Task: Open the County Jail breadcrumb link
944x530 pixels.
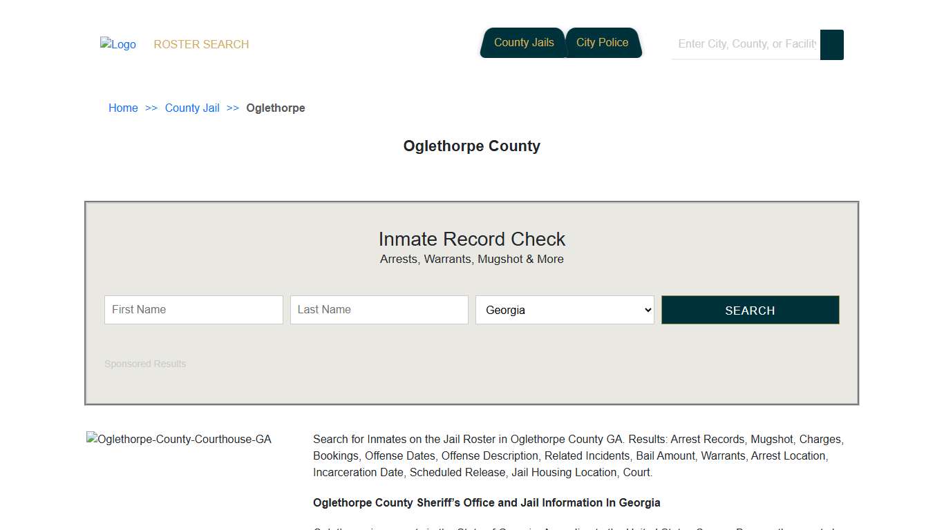Action: [191, 108]
